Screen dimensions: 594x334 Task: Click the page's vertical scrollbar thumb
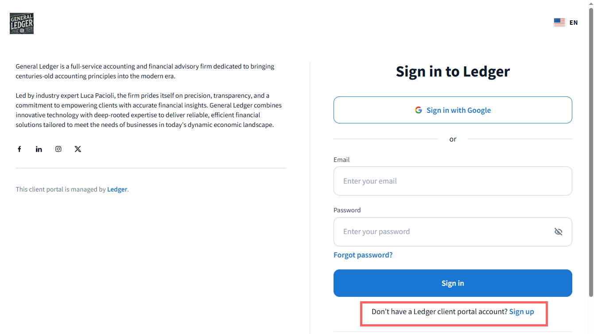pyautogui.click(x=591, y=150)
